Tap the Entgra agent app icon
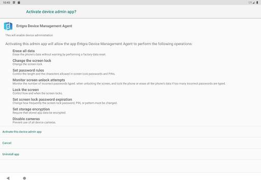The image size is (261, 184). (8, 26)
